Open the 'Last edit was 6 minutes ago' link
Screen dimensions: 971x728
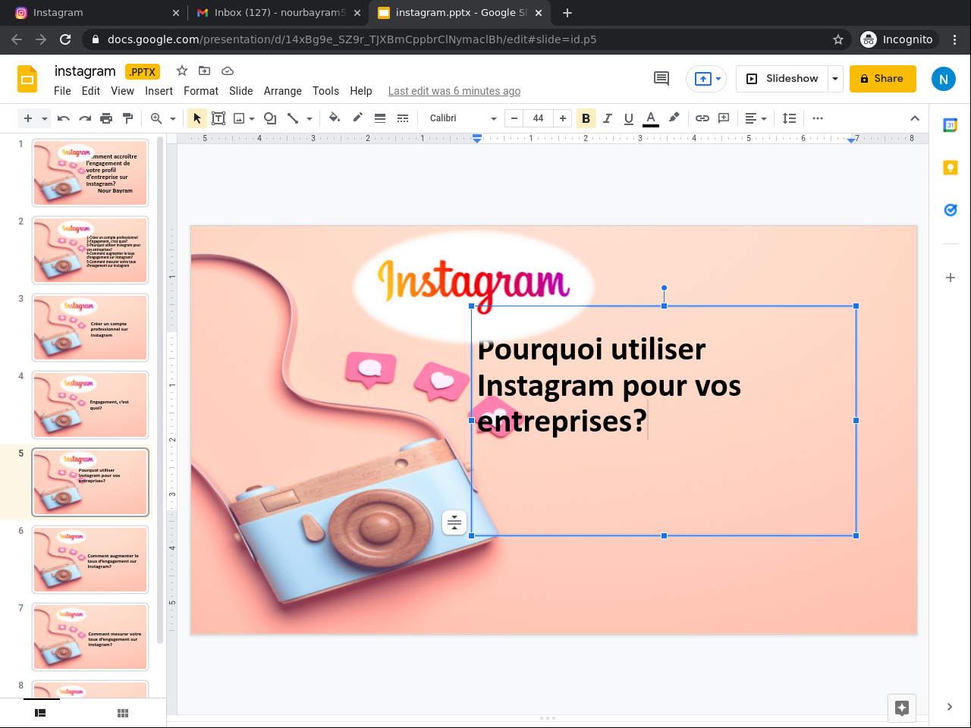(454, 91)
